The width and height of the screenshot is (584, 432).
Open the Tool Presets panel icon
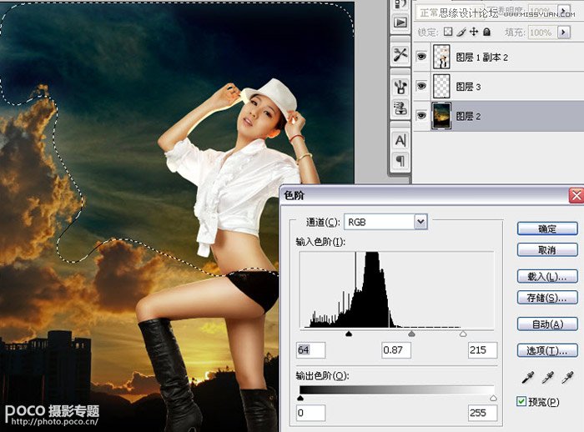pos(400,55)
